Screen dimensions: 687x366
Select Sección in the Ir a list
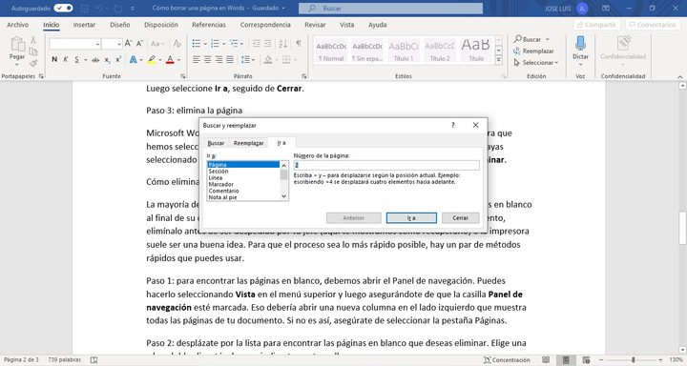click(219, 172)
